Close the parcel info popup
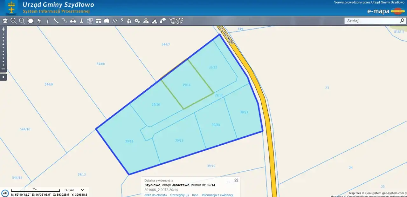The height and width of the screenshot is (197, 407). pos(236,180)
